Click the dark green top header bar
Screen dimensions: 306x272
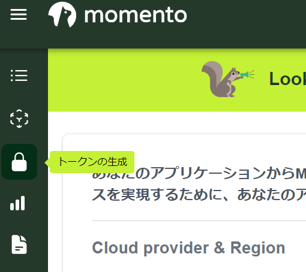[153, 24]
